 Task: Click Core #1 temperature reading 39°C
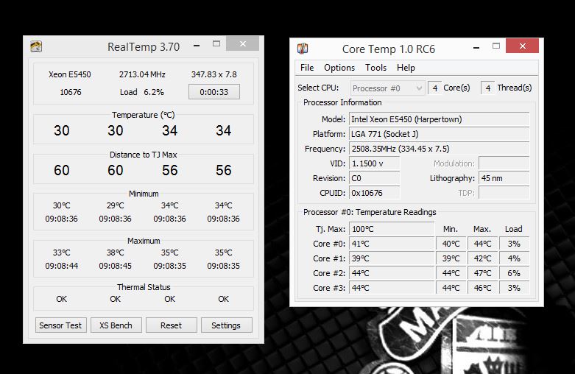[x=392, y=258]
